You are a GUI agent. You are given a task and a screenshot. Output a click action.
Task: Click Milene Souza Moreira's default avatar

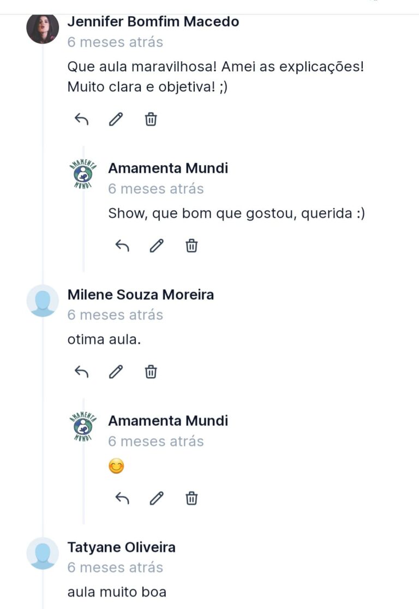pos(43,301)
